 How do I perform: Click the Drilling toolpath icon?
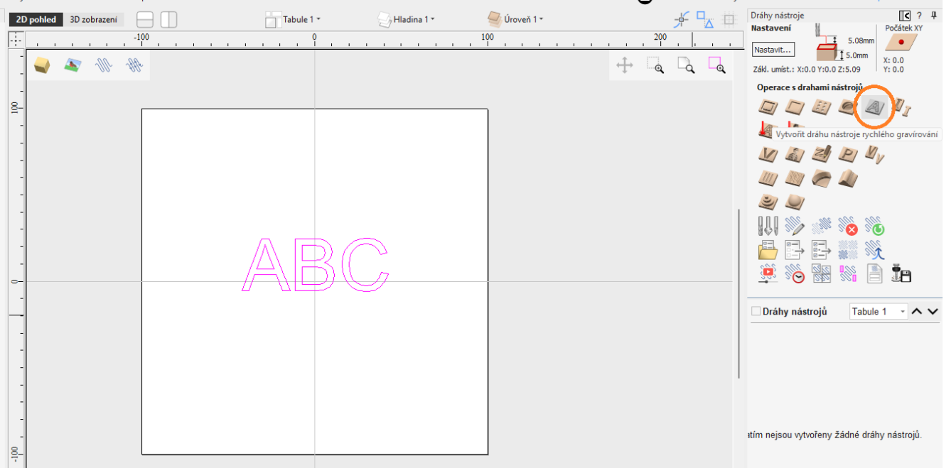(821, 108)
